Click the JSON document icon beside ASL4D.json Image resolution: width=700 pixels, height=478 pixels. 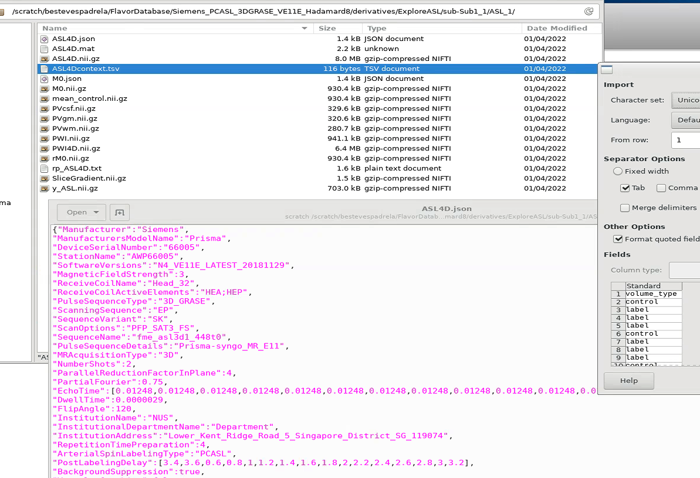pyautogui.click(x=44, y=39)
